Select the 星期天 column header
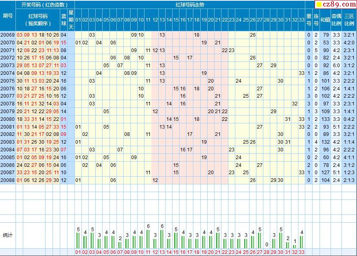Screen dimensions: 357x256 71,20
